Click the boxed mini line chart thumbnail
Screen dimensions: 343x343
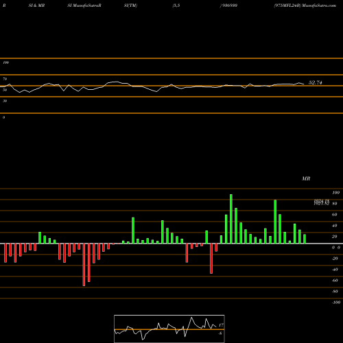click(169, 329)
